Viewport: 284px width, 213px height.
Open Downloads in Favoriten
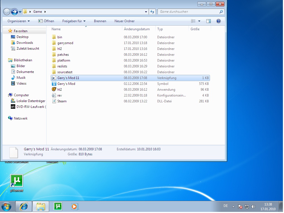pyautogui.click(x=25, y=43)
